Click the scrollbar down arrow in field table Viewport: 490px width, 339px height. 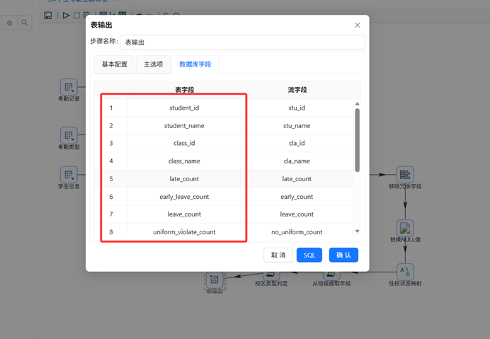point(357,231)
